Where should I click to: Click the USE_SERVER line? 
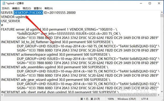[x=10, y=21]
